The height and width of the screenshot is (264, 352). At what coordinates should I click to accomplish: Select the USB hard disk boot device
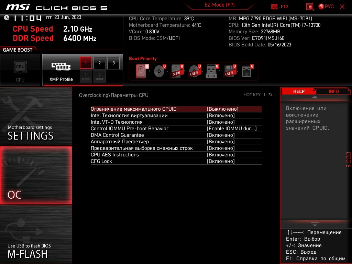[177, 71]
